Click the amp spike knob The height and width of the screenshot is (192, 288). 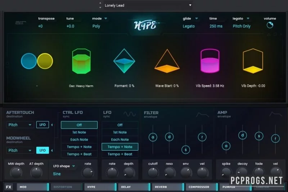[226, 173]
